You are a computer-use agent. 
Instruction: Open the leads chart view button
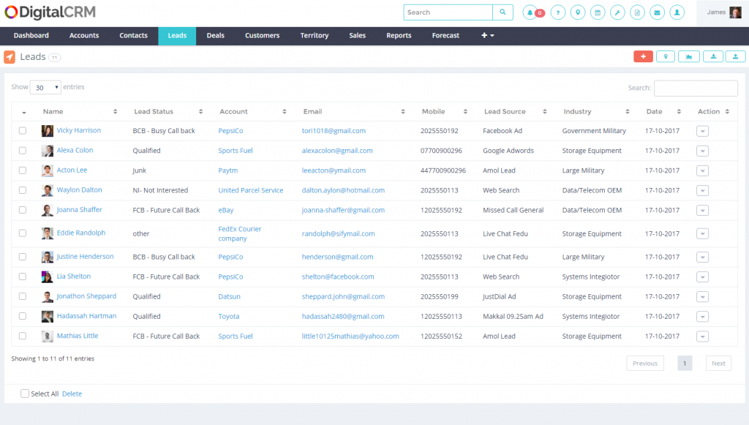689,56
